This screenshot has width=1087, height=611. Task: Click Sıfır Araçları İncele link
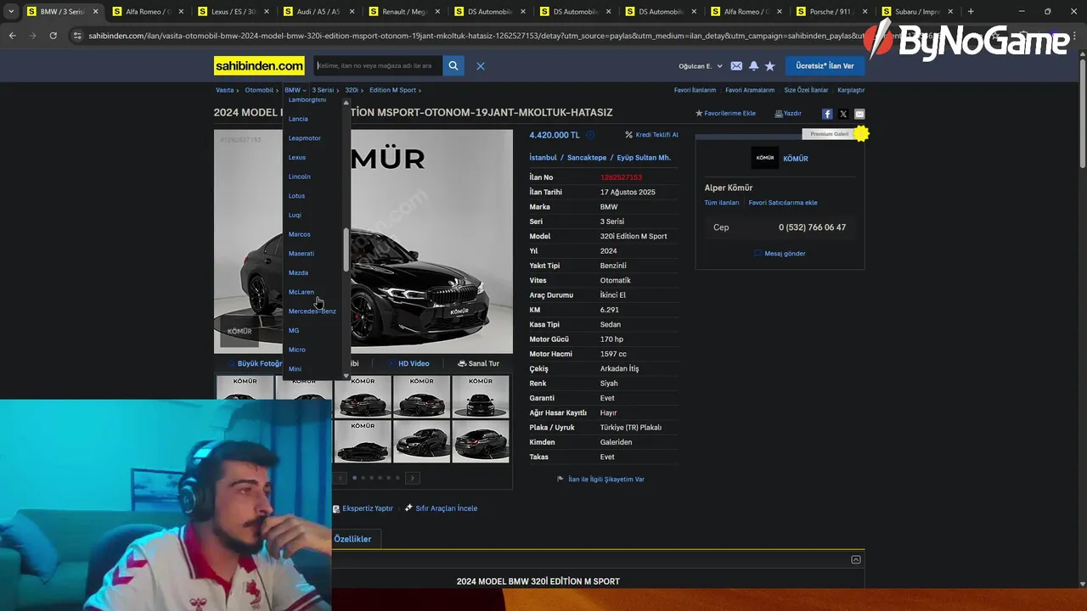coord(441,508)
